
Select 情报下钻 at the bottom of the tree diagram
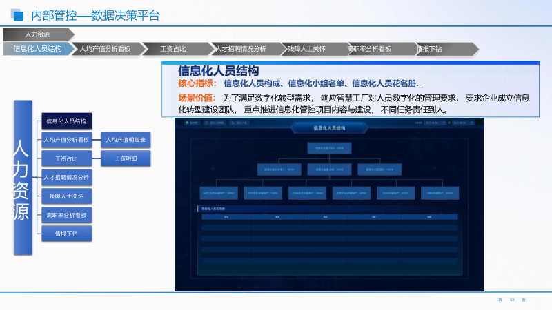coord(66,234)
